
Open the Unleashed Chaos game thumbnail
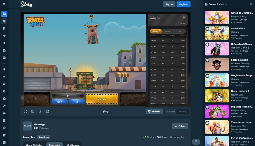[217, 49]
